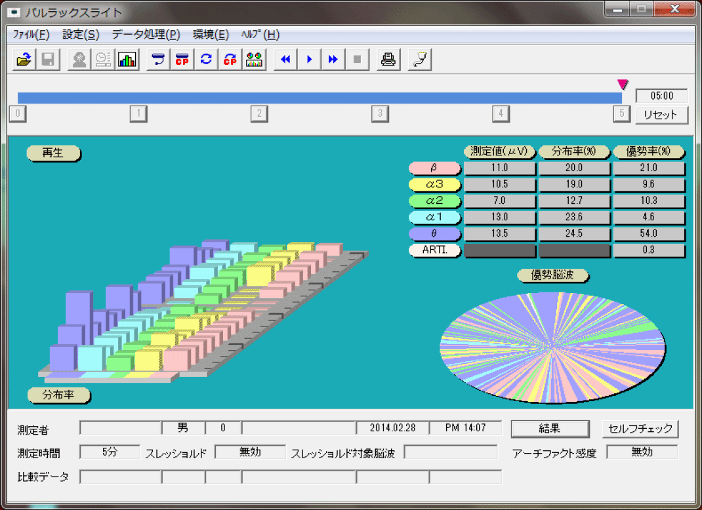Open the colored bar chart view
The image size is (702, 510).
click(x=127, y=60)
